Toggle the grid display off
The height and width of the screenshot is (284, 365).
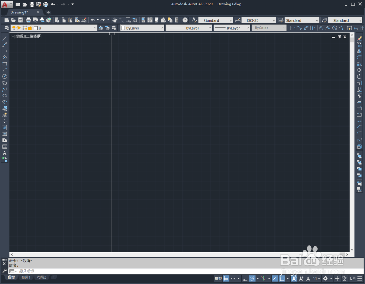click(226, 278)
